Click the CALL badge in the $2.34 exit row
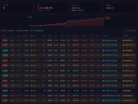Image resolution: width=138 pixels, height=104 pixels. (5, 50)
